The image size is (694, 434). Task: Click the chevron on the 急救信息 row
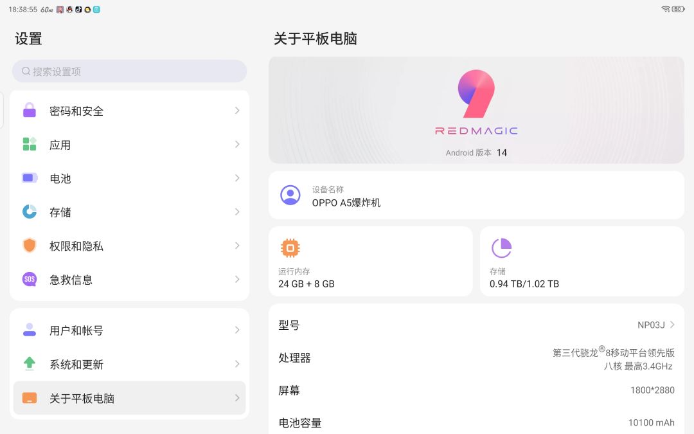coord(237,279)
